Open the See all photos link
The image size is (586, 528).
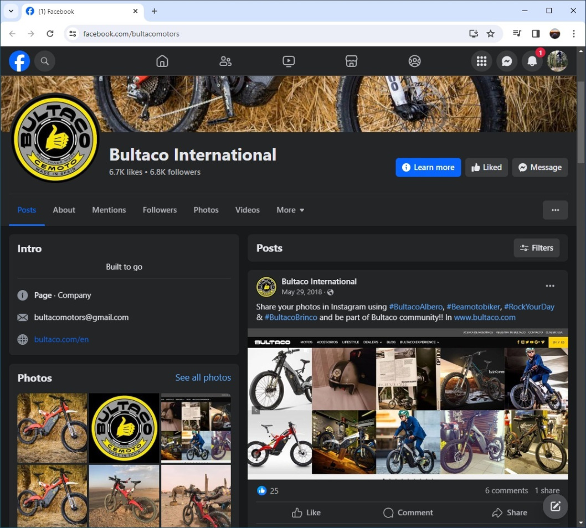pyautogui.click(x=203, y=377)
